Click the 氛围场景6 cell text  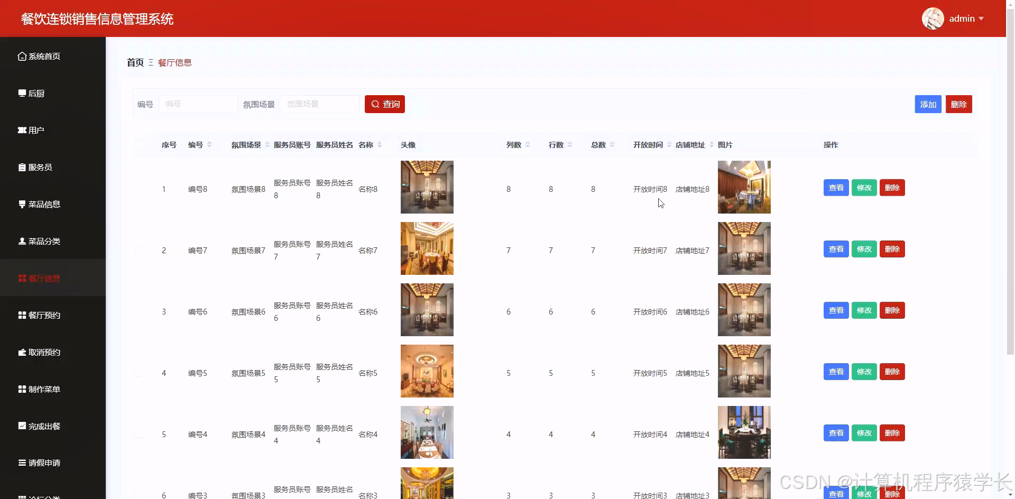click(248, 312)
